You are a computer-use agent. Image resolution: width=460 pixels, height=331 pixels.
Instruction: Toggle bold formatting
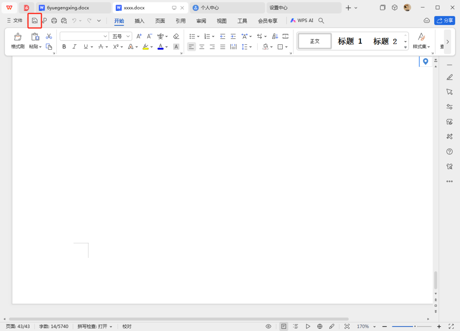(x=64, y=47)
